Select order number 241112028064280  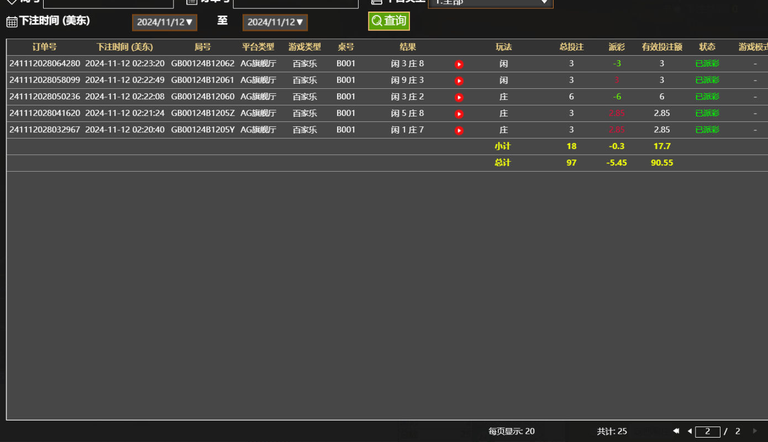[x=44, y=63]
